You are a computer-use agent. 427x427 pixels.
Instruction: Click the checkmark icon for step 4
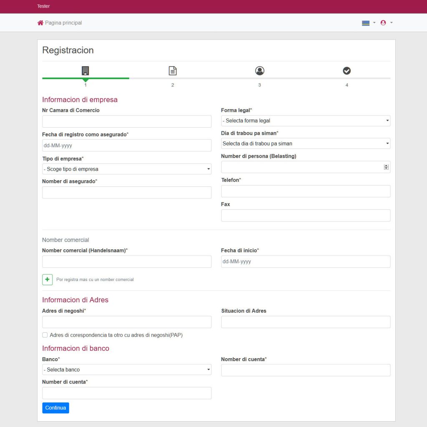pyautogui.click(x=347, y=71)
